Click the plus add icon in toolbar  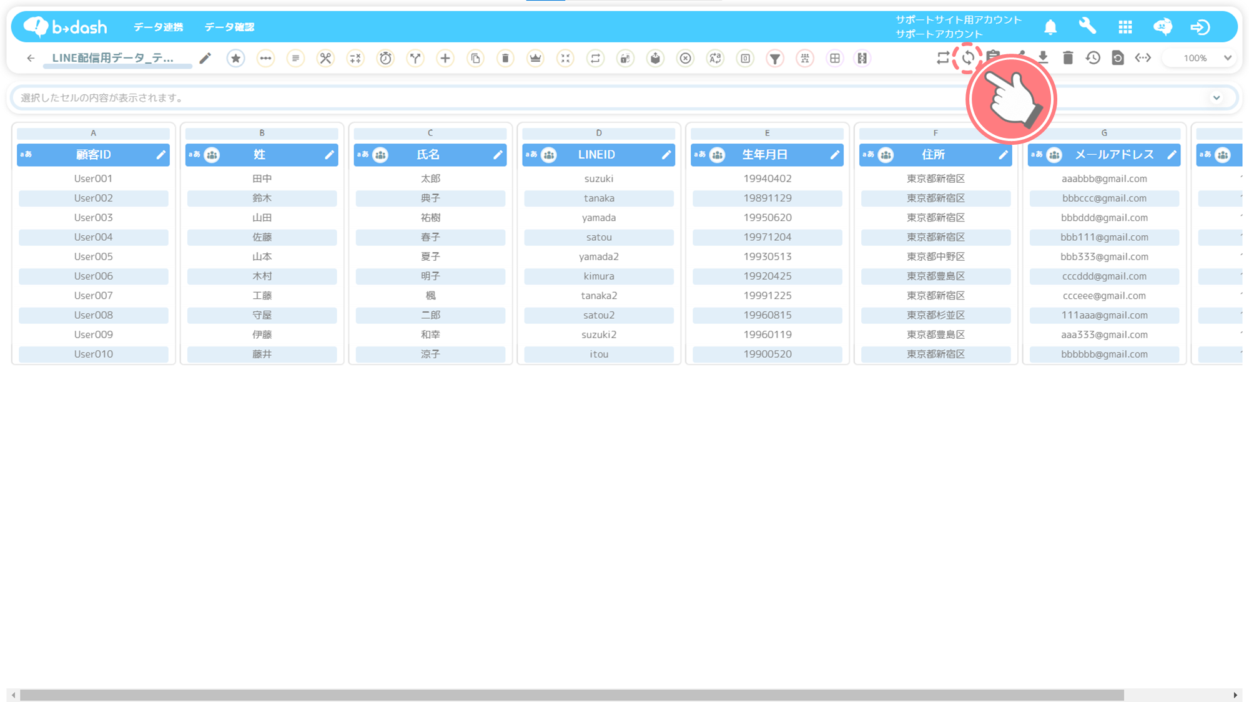pyautogui.click(x=445, y=58)
